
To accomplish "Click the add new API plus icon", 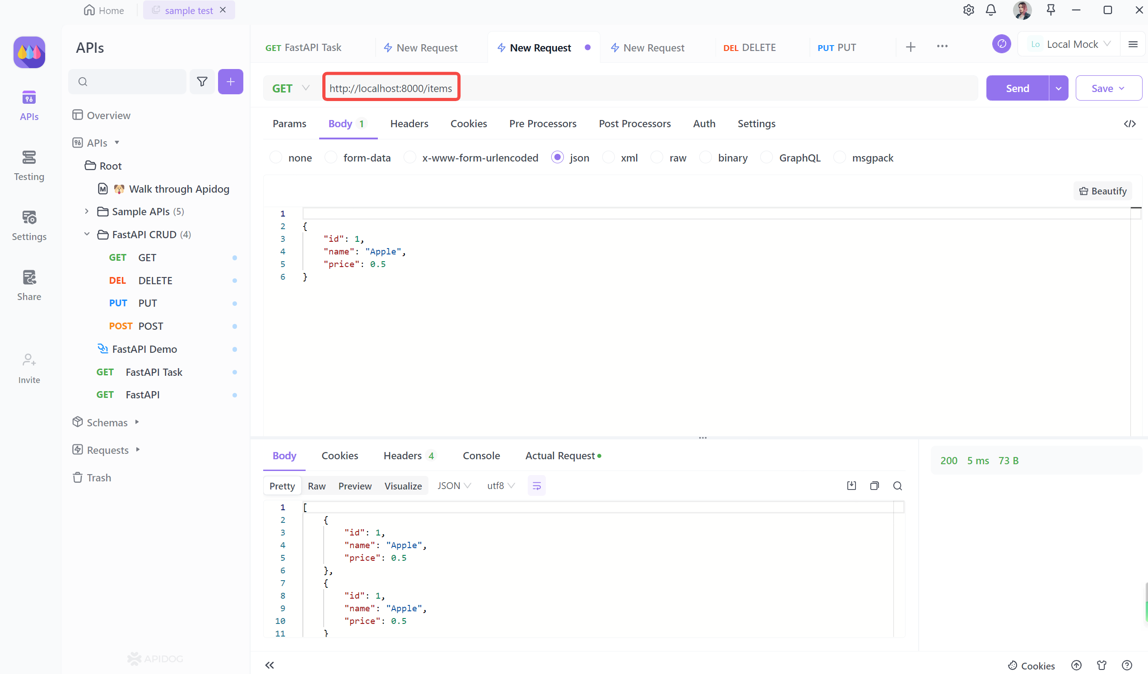I will (230, 82).
